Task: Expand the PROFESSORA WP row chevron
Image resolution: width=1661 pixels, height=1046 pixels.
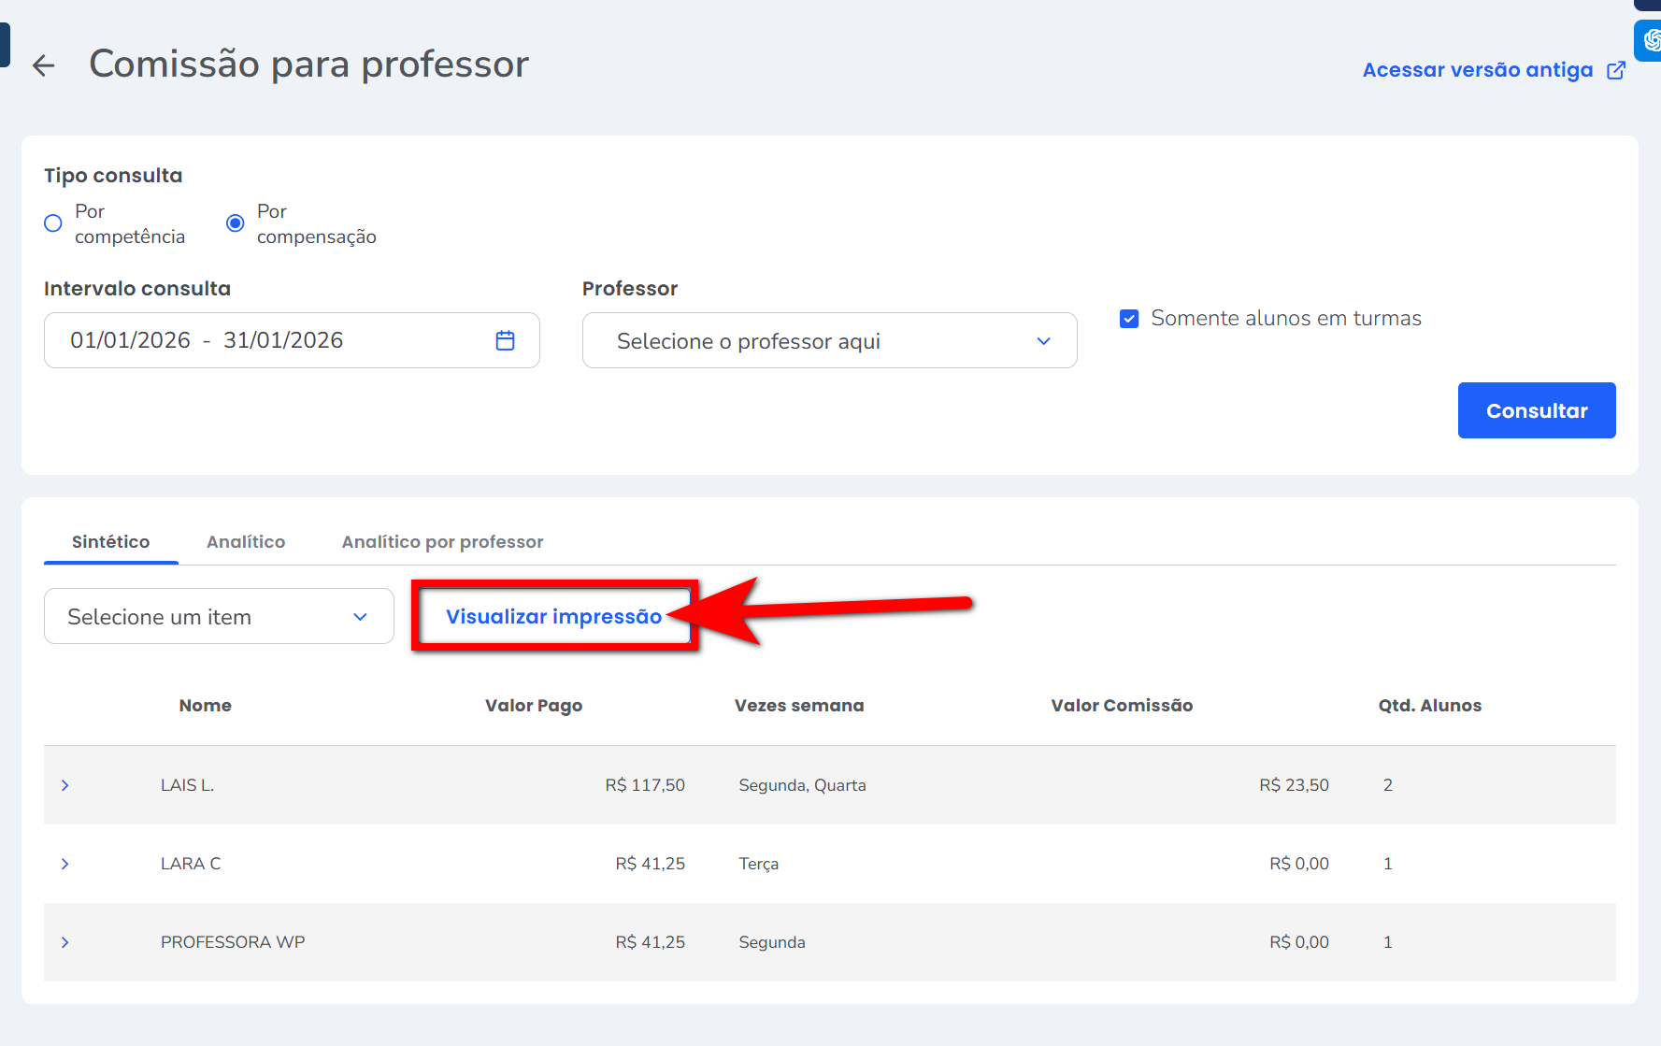Action: [x=64, y=942]
